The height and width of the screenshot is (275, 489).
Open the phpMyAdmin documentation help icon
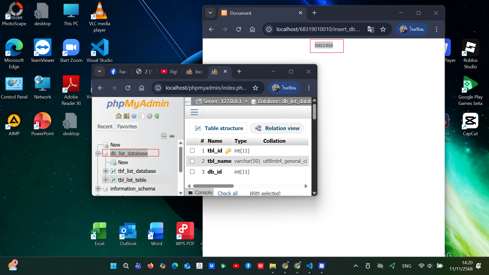pos(134,116)
